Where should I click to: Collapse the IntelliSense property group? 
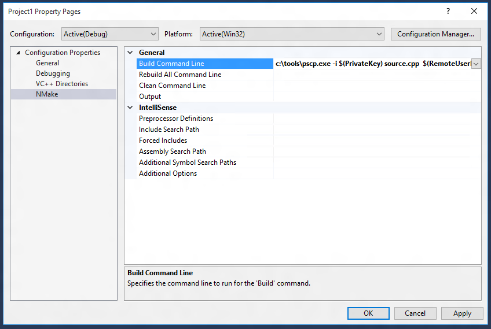click(130, 108)
